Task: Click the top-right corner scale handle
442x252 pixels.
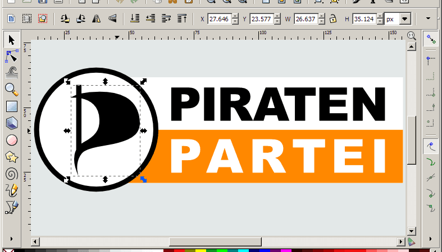Action: (143, 81)
